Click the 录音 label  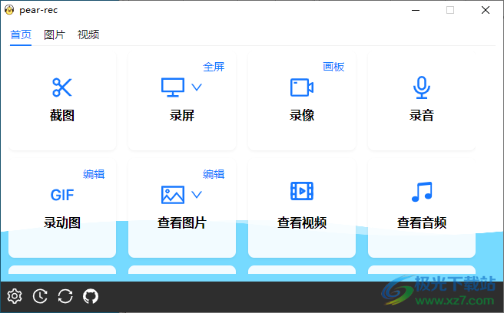pos(422,115)
